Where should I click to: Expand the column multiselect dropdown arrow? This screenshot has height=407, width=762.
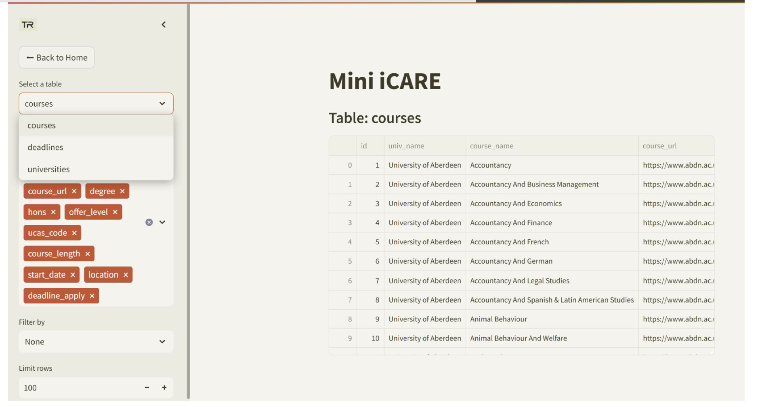(x=162, y=222)
